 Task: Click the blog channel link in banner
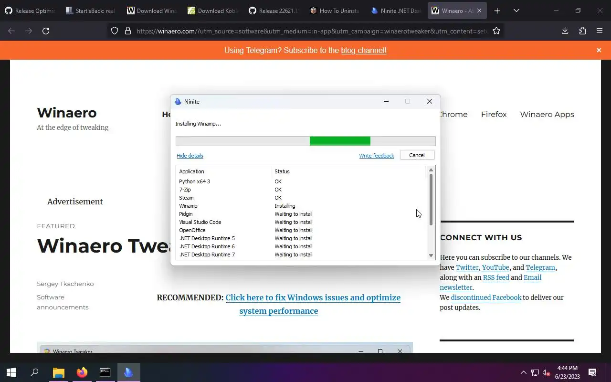[364, 50]
